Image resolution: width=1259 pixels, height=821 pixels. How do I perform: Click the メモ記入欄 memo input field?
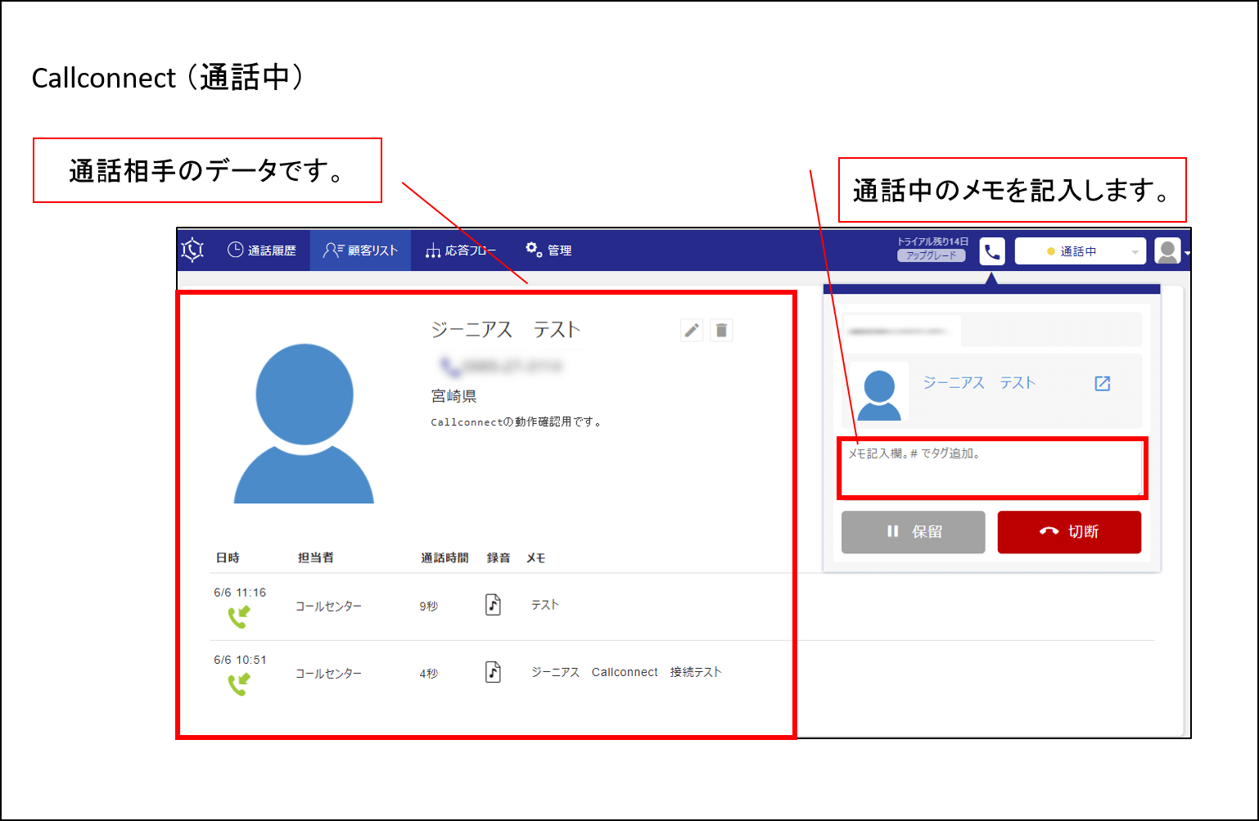tap(992, 468)
